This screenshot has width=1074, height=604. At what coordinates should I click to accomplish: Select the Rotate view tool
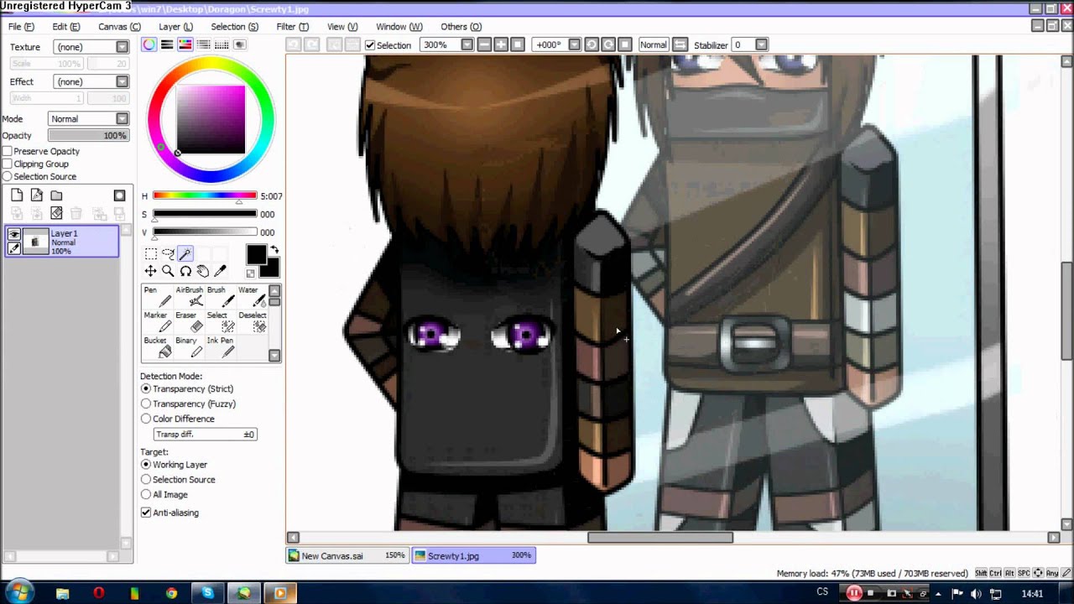tap(185, 271)
